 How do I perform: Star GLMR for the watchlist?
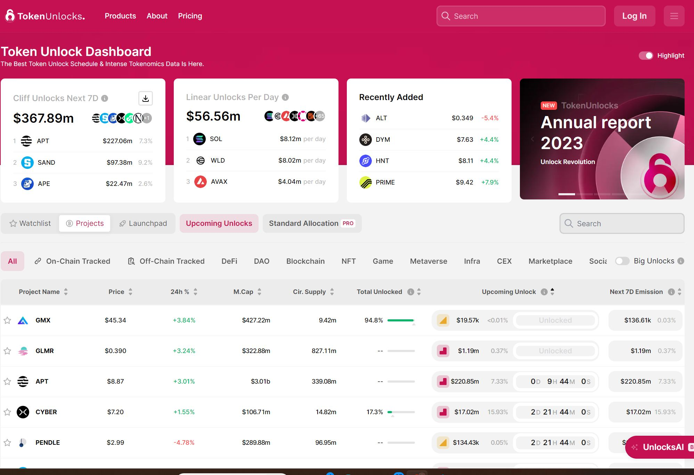(x=7, y=351)
